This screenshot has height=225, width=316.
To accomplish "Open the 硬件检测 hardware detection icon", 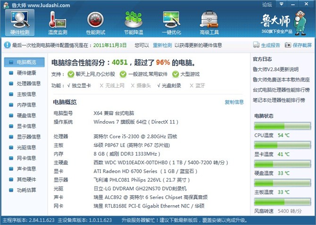I will 20,23.
